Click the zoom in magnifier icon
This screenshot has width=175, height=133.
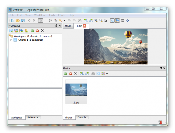(x=96, y=21)
